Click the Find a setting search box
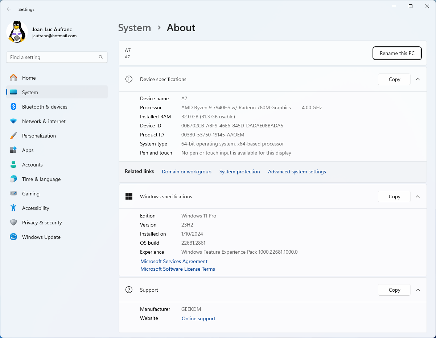 click(53, 57)
